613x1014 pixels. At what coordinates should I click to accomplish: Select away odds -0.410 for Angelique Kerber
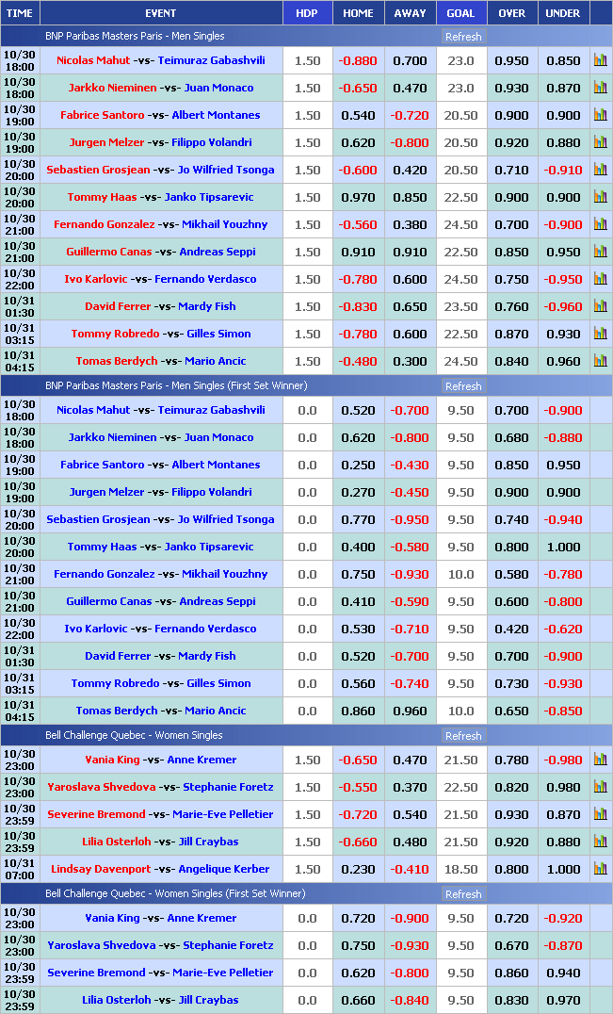coord(410,869)
